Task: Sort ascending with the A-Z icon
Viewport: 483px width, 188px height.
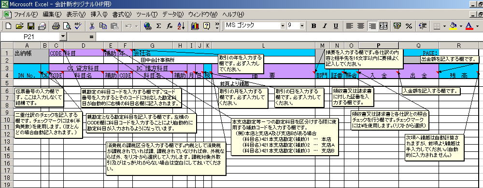Action: [x=181, y=26]
